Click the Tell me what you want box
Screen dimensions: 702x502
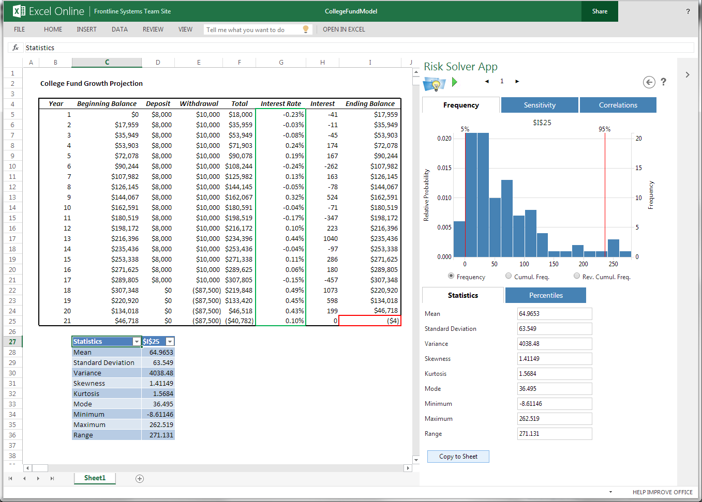253,30
